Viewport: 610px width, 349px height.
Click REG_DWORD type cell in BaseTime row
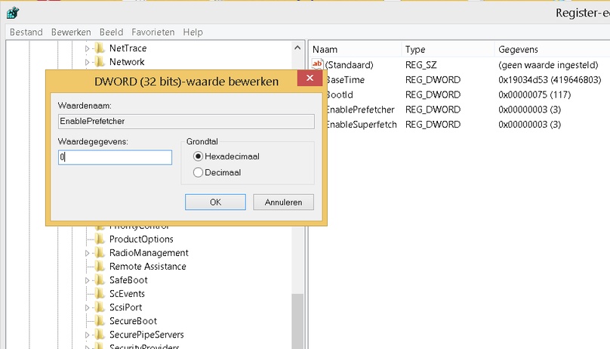pos(433,80)
